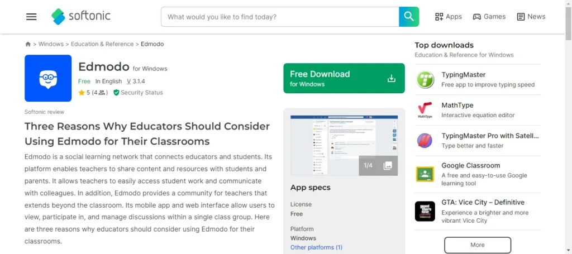Image resolution: width=572 pixels, height=254 pixels.
Task: Open the Other platforms (1) link
Action: tap(316, 247)
